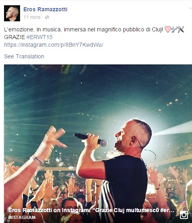Click See Translation
The image size is (192, 223).
click(24, 56)
